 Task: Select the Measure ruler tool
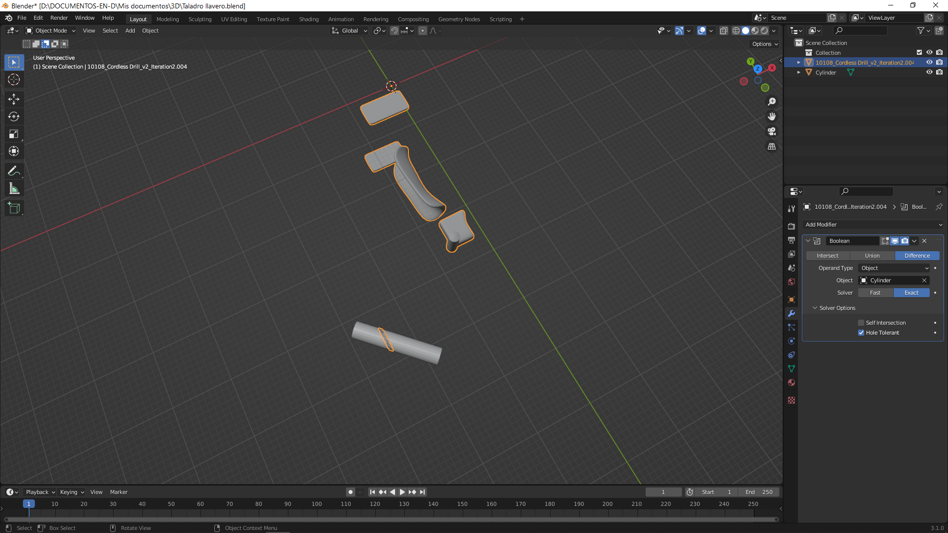pyautogui.click(x=14, y=189)
